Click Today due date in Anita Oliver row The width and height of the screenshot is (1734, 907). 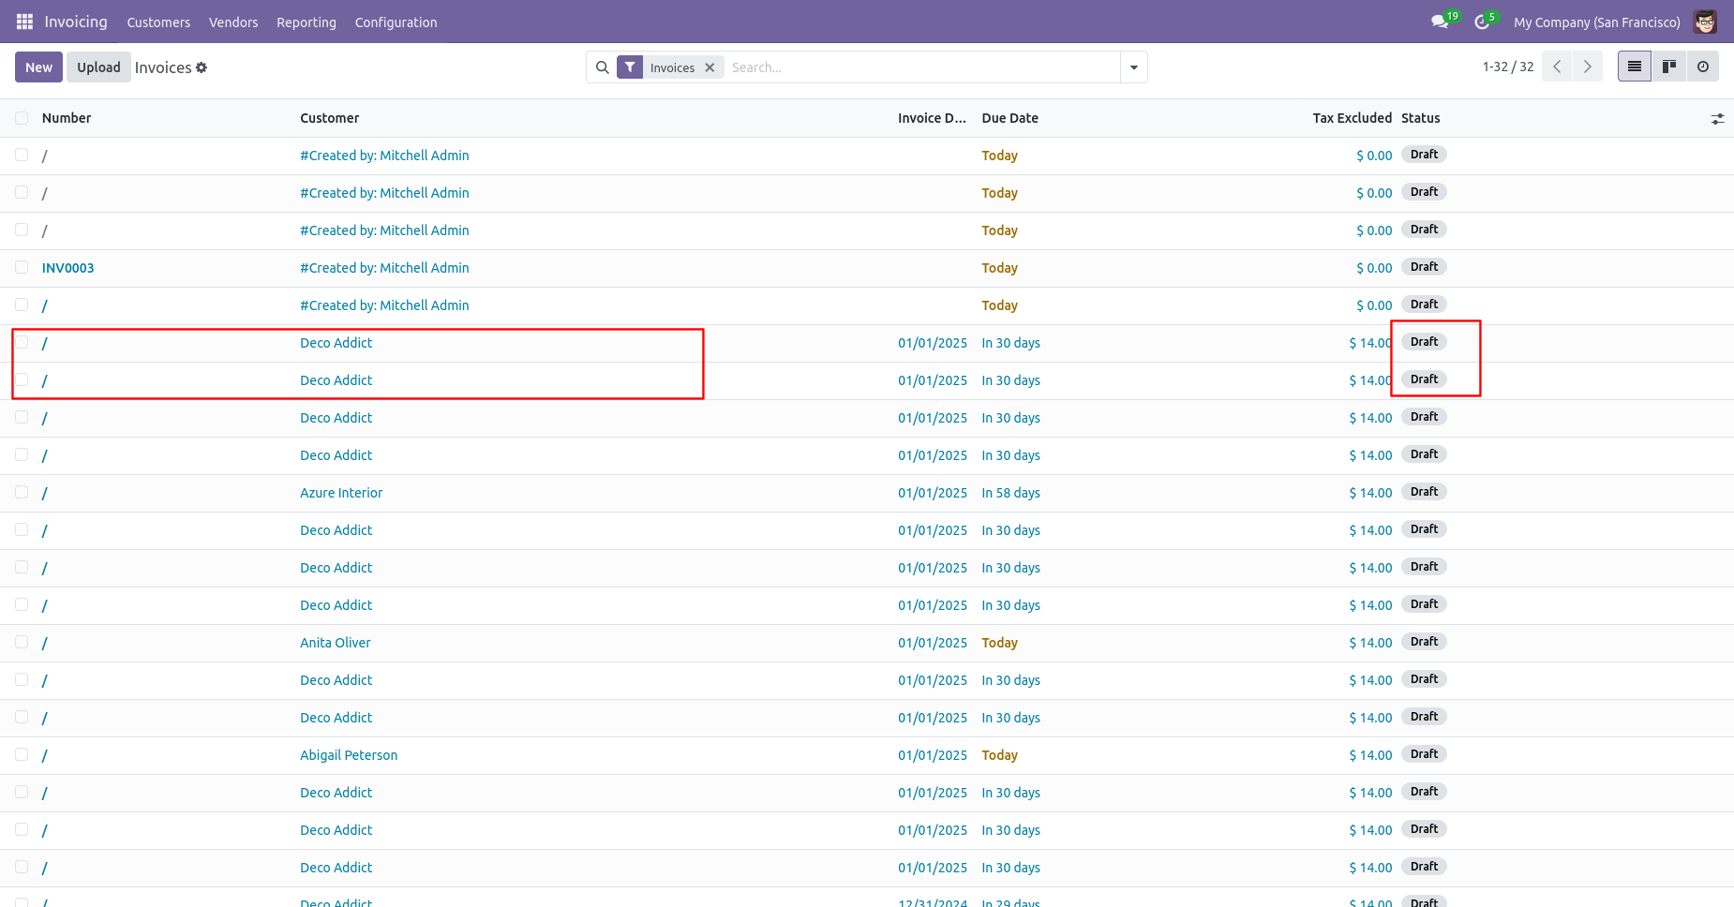(1000, 643)
